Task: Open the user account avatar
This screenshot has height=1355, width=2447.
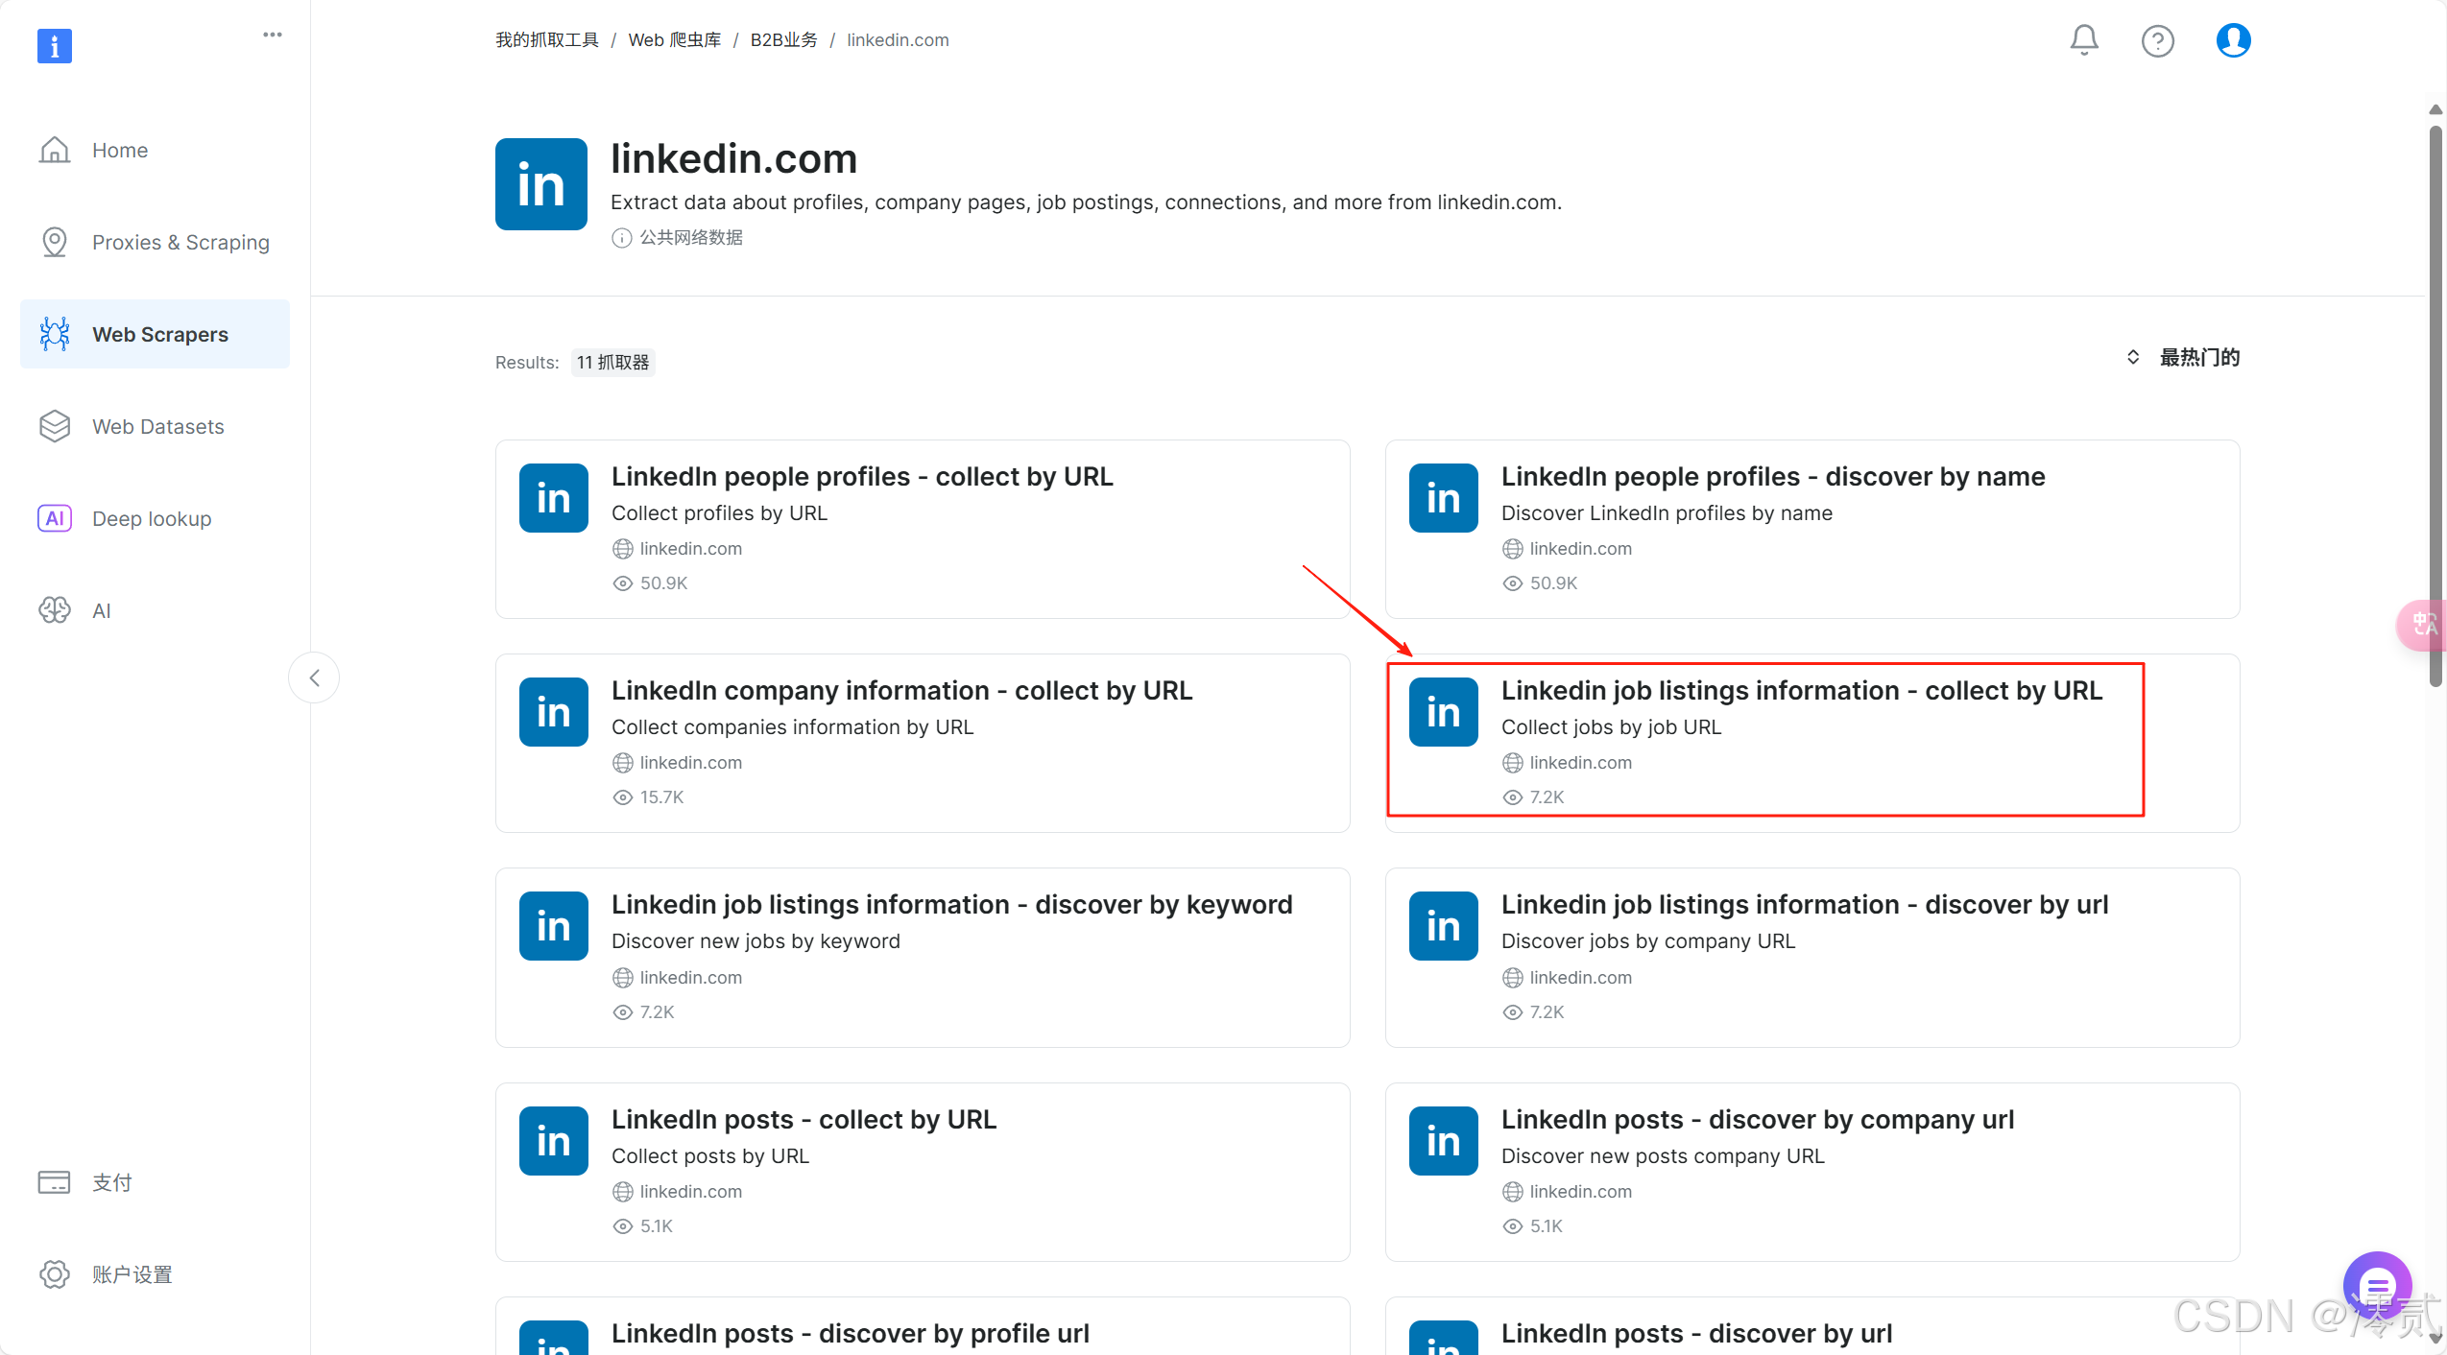Action: point(2233,40)
